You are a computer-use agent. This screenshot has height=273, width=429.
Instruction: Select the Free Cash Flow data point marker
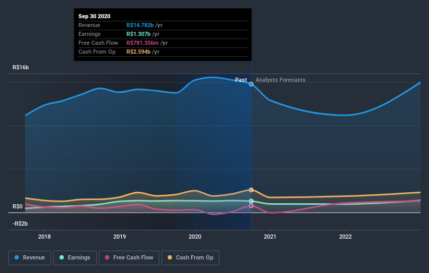251,206
